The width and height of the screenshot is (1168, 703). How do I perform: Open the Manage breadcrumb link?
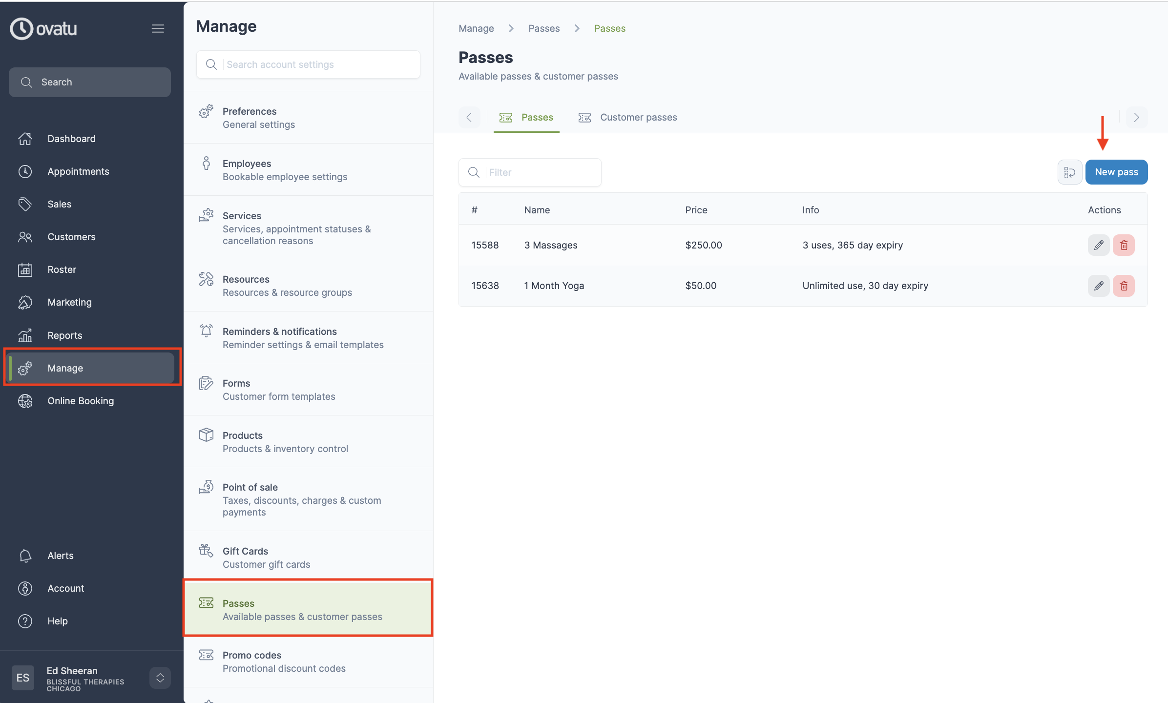(x=476, y=28)
